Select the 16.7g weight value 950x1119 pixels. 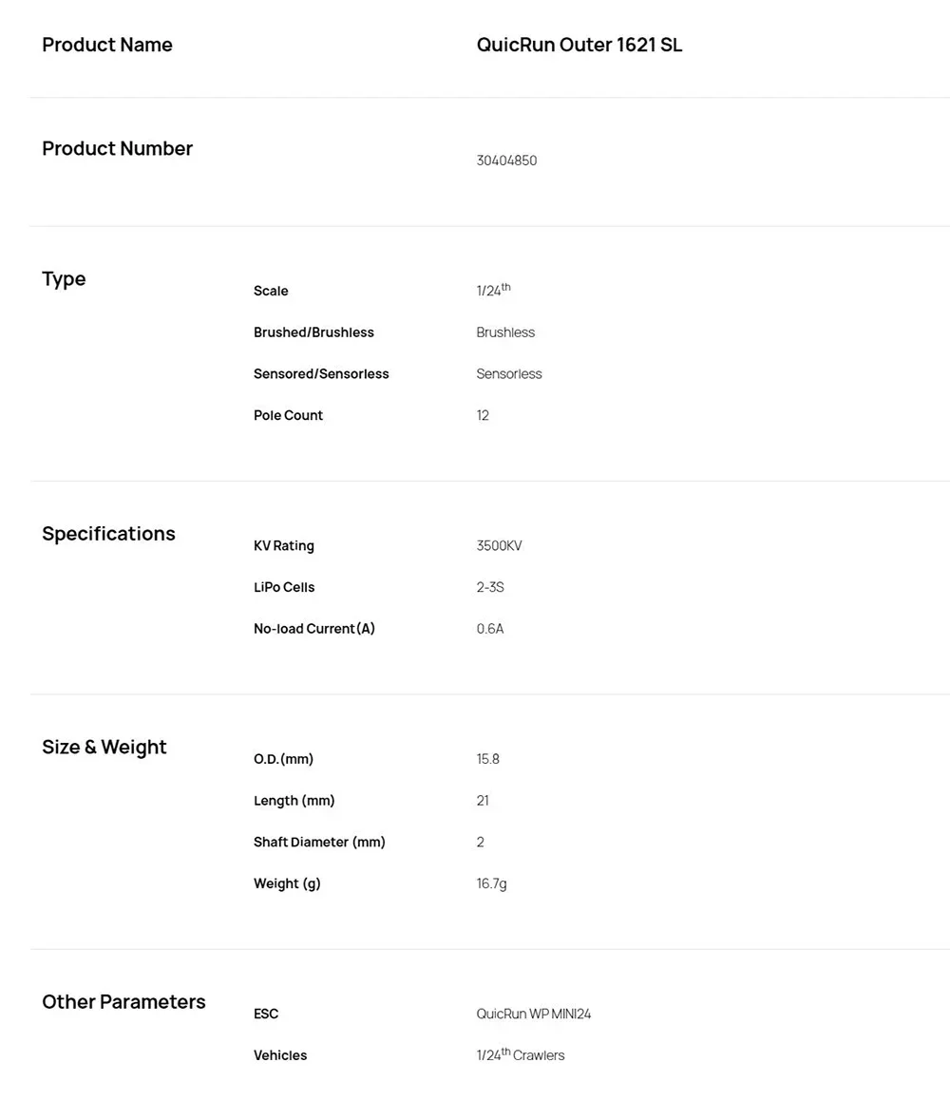(x=491, y=883)
